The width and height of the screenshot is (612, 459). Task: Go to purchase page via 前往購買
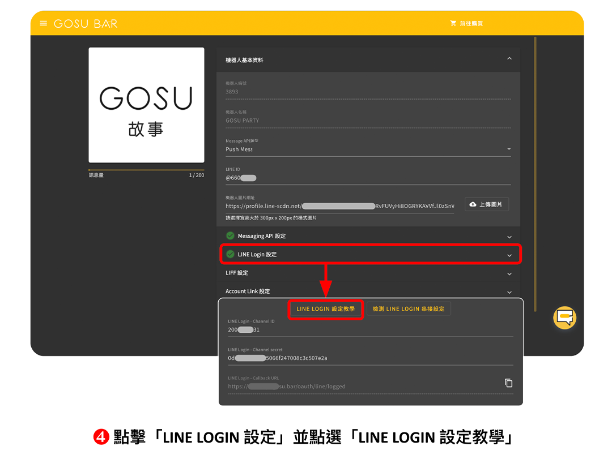[x=467, y=23]
